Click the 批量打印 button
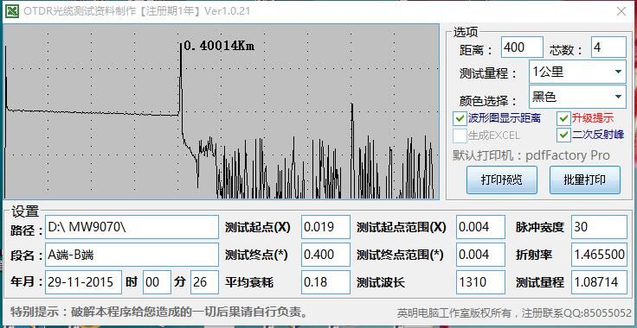This screenshot has width=637, height=328. coord(585,180)
